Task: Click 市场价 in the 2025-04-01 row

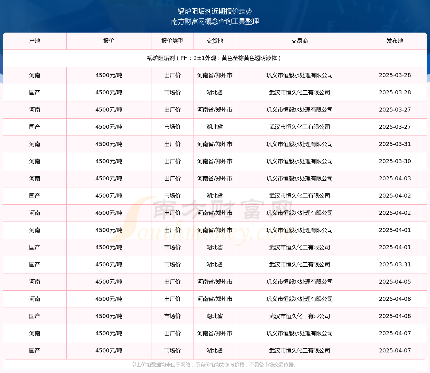Action: 172,247
